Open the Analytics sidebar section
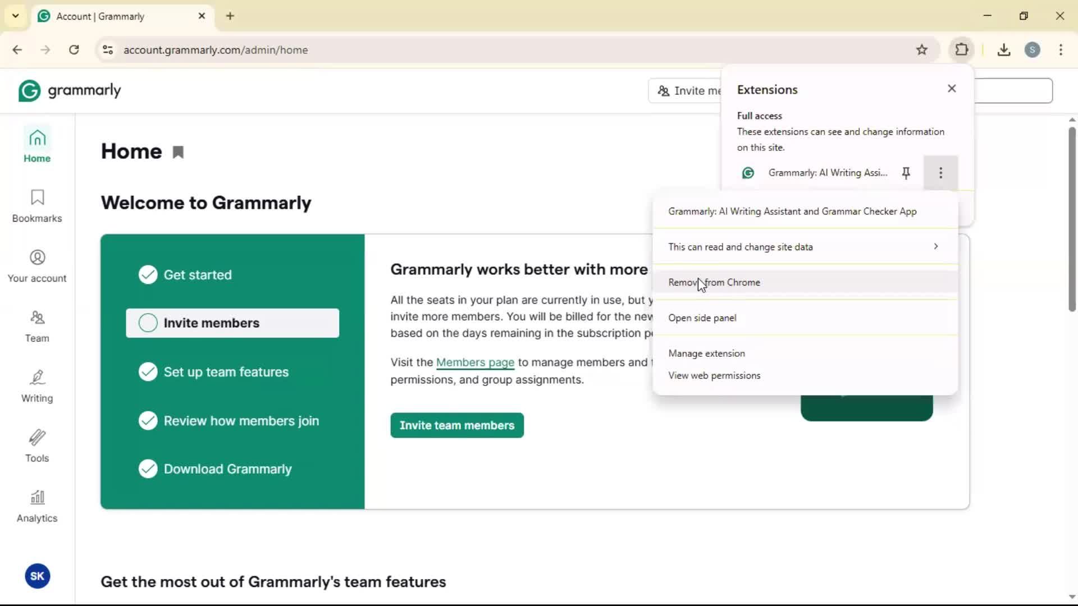 coord(37,507)
